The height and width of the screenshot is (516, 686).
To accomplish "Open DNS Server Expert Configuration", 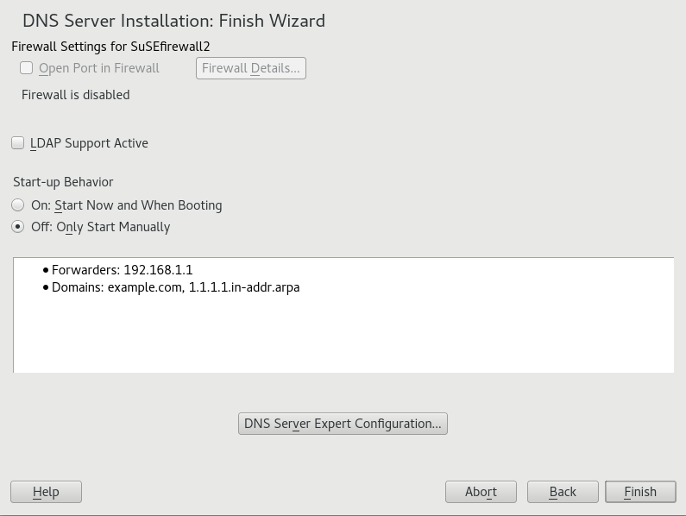I will 343,424.
